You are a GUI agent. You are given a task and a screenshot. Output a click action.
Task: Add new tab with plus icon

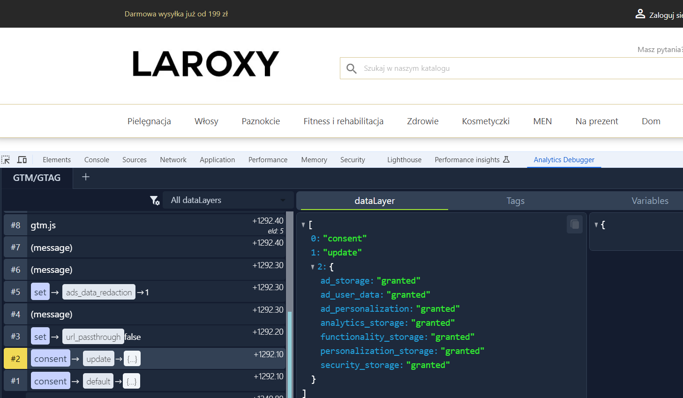point(86,177)
